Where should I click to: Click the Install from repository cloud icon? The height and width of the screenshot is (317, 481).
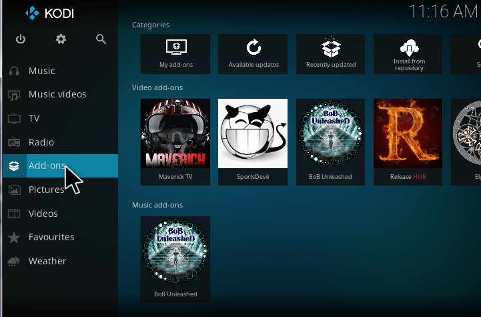[x=409, y=47]
